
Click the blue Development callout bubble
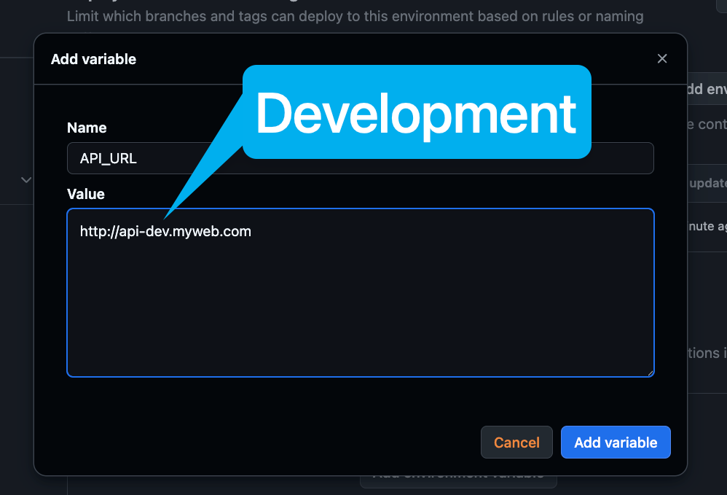tap(416, 113)
